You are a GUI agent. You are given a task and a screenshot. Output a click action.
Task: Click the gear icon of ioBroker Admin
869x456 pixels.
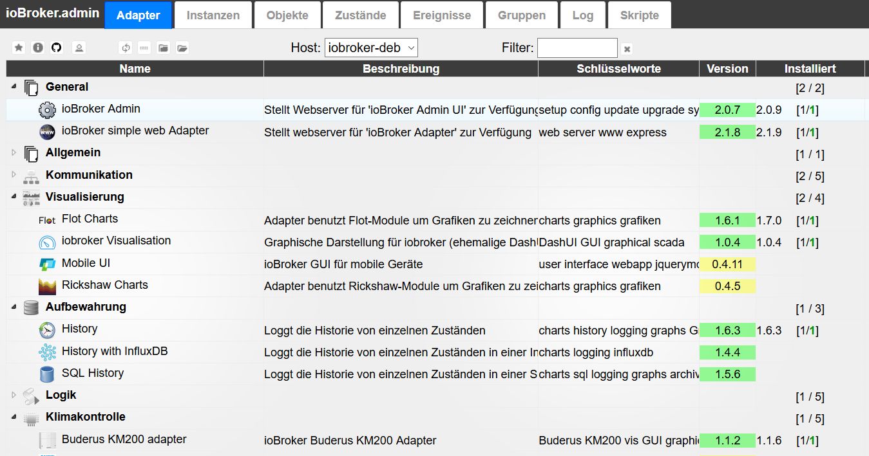click(x=48, y=111)
